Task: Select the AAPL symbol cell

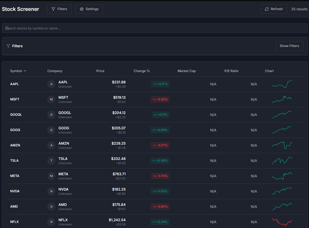Action: coord(14,84)
